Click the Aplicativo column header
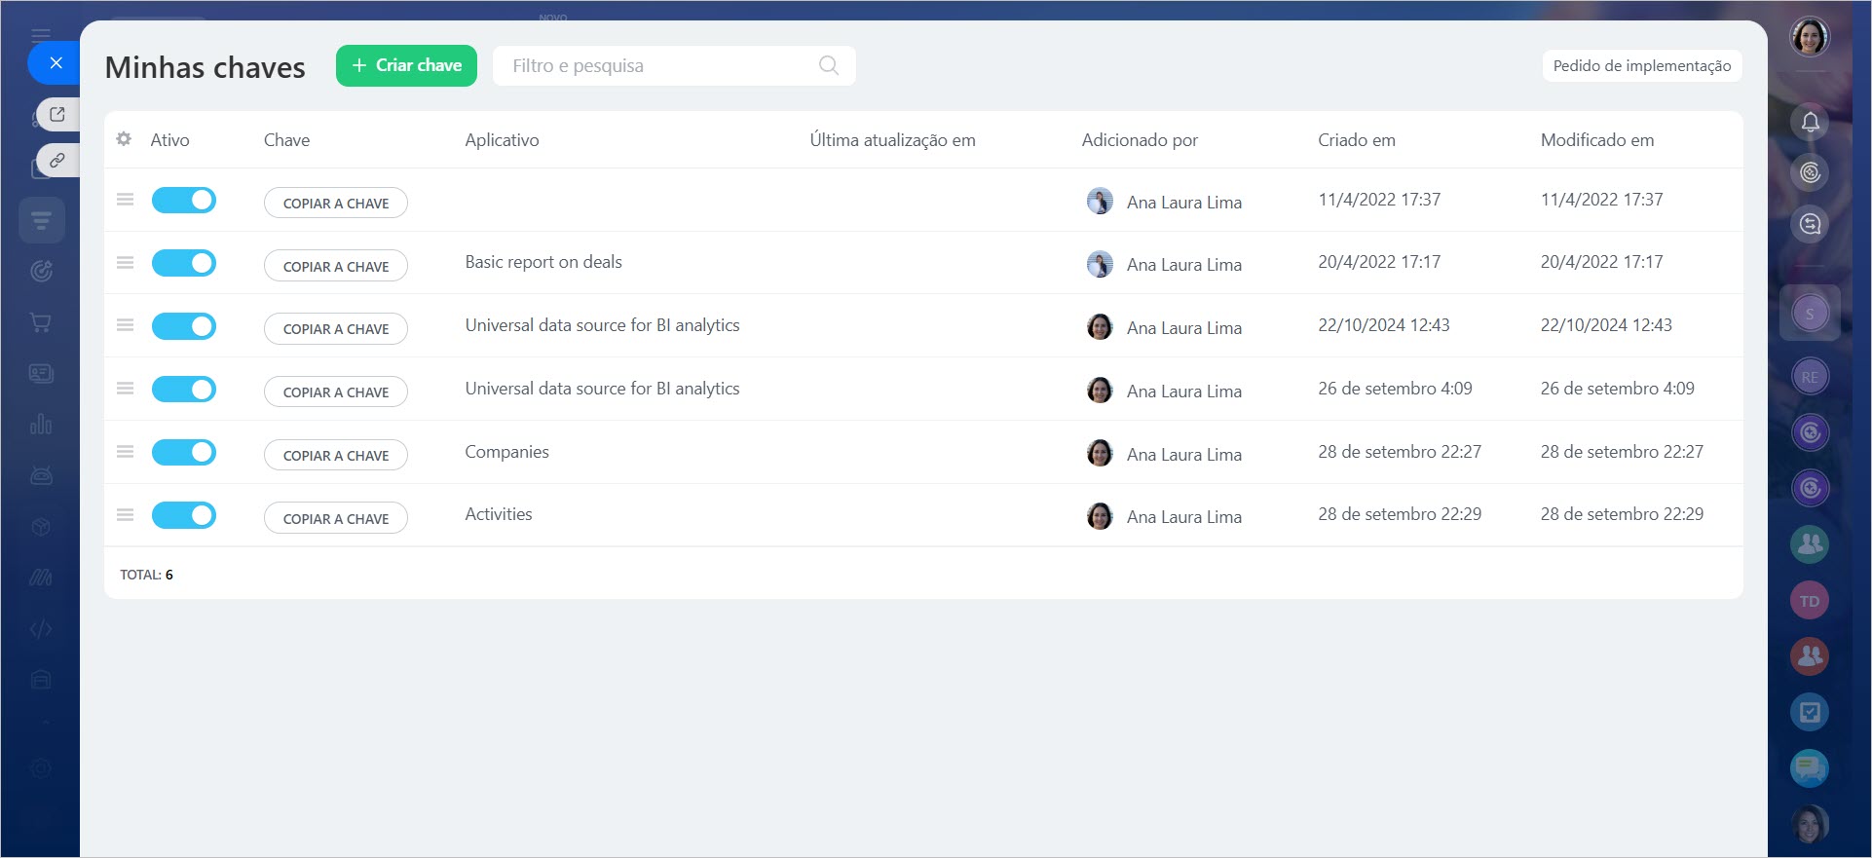1872x858 pixels. pyautogui.click(x=502, y=140)
